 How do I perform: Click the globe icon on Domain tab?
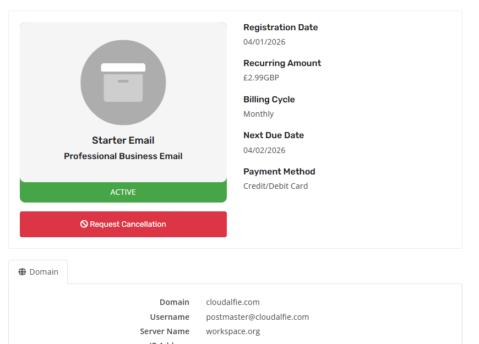pos(22,272)
